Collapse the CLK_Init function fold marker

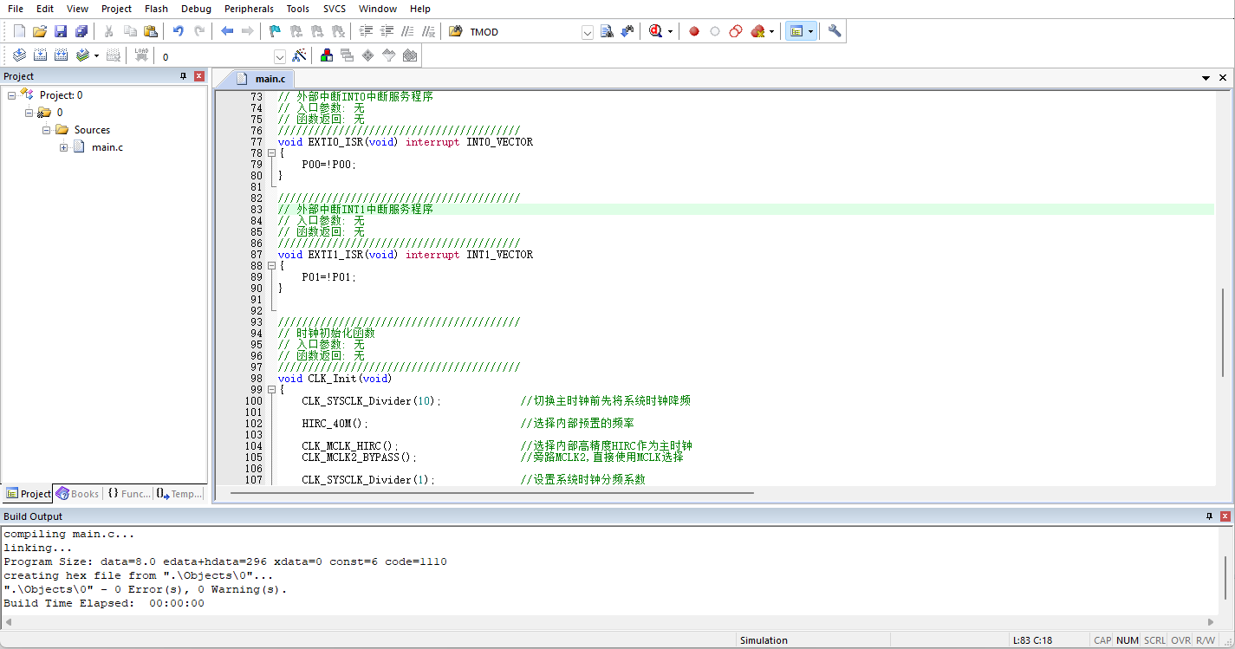click(271, 390)
